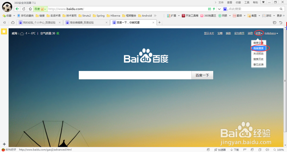
Task: Open the notubasa account dropdown
Action: 271,33
